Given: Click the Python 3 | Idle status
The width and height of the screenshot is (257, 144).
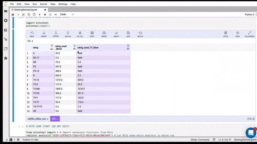Looking at the screenshot, I should pyautogui.click(x=31, y=140).
